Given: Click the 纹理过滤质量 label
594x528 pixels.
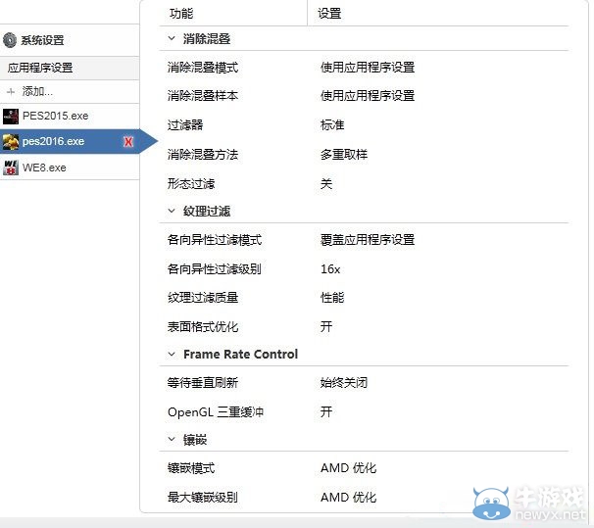Looking at the screenshot, I should coord(203,298).
